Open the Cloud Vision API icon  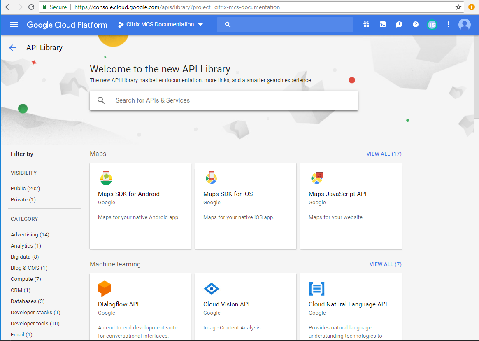211,288
